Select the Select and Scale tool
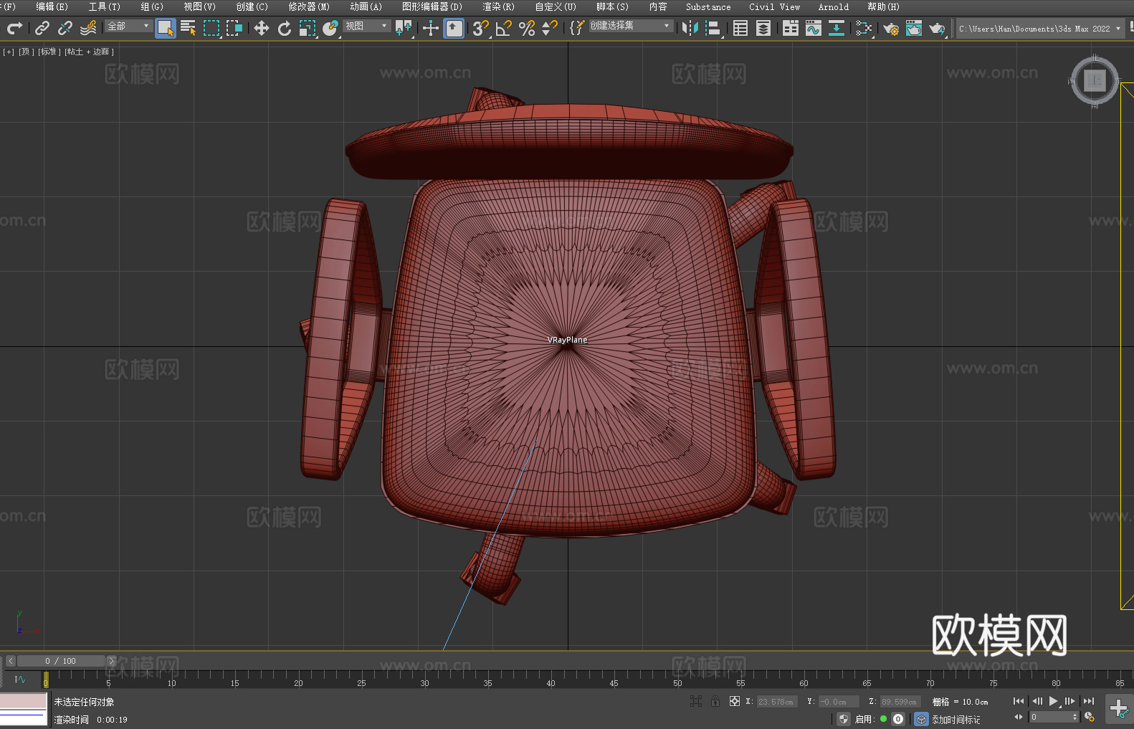 (308, 28)
